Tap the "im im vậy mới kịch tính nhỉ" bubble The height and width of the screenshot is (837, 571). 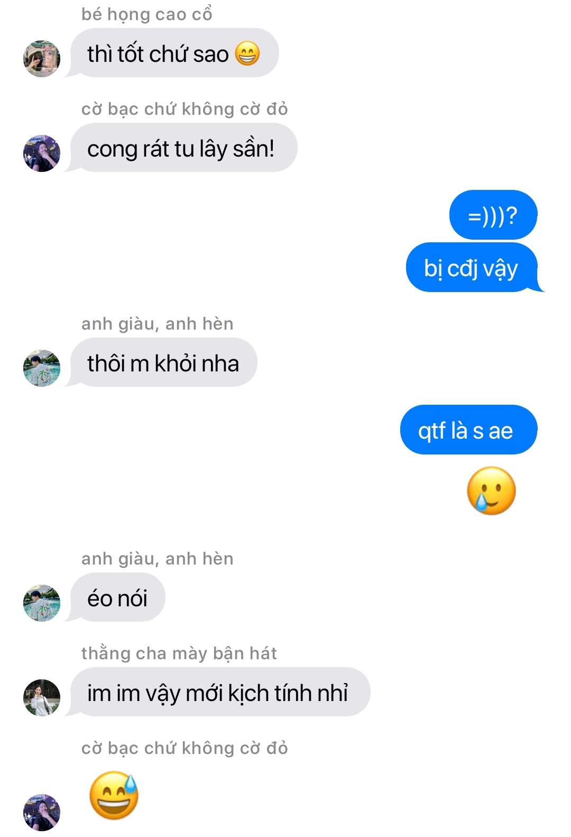[x=220, y=692]
